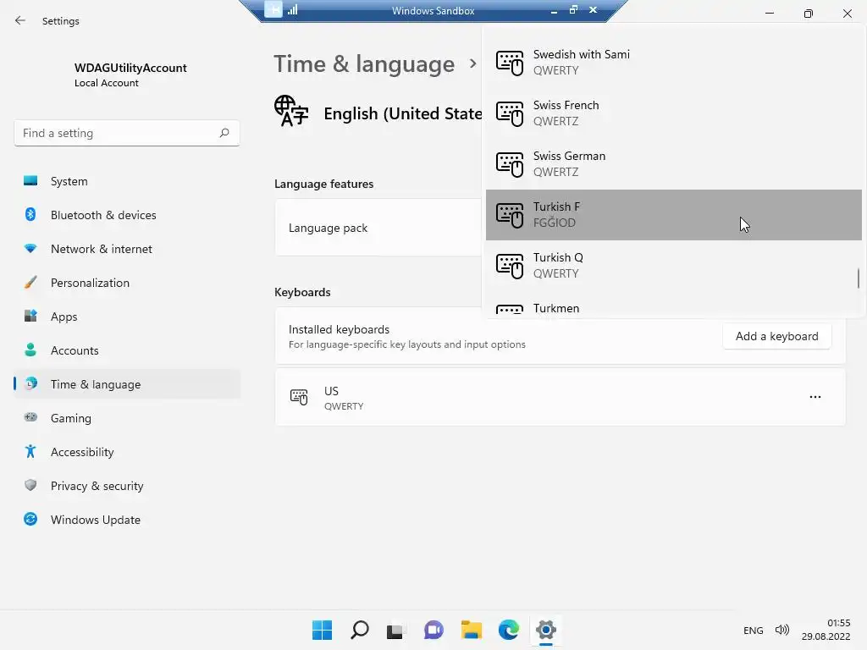Open Gaming settings category
Image resolution: width=867 pixels, height=650 pixels.
(x=127, y=418)
